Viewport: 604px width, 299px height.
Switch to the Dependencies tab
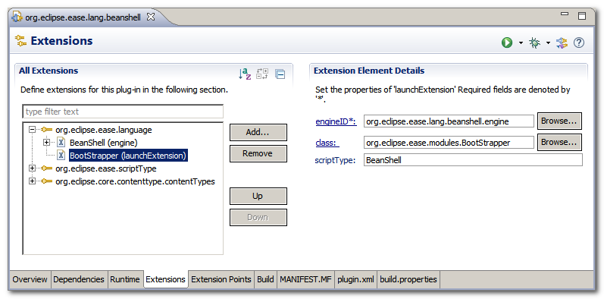tap(79, 279)
